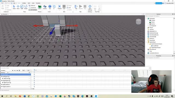
Task: Click the taskbar search icon
Action: (7, 96)
